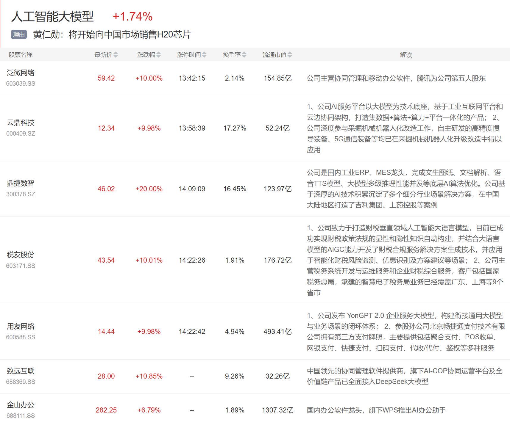Click market cap 1307.32亿
Viewport: 510px width, 422px height.
(277, 410)
